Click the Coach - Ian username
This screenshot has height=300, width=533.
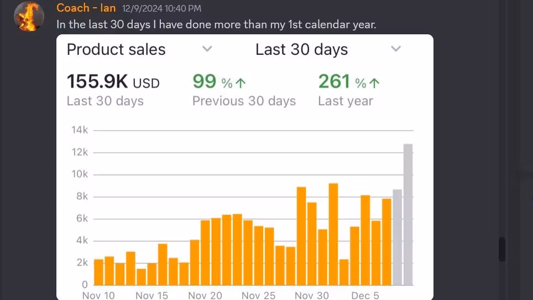[x=86, y=8]
